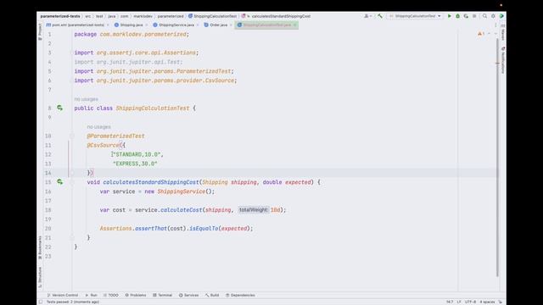The image size is (543, 305).
Task: Click "no usages" hint above class declaration
Action: [x=86, y=99]
